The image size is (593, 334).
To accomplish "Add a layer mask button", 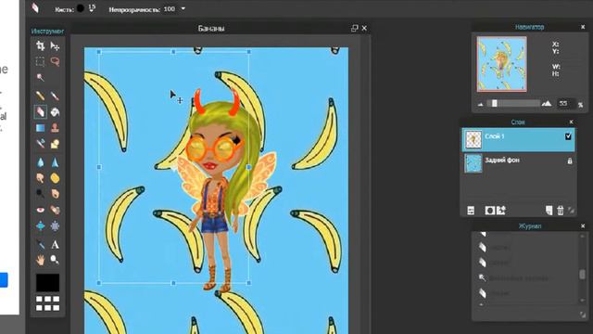I will click(490, 211).
